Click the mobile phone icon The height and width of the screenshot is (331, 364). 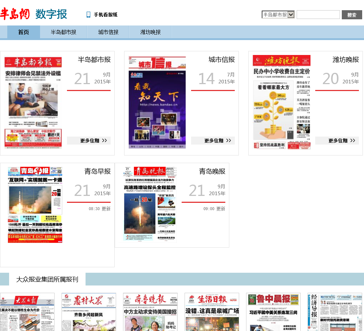coord(88,15)
